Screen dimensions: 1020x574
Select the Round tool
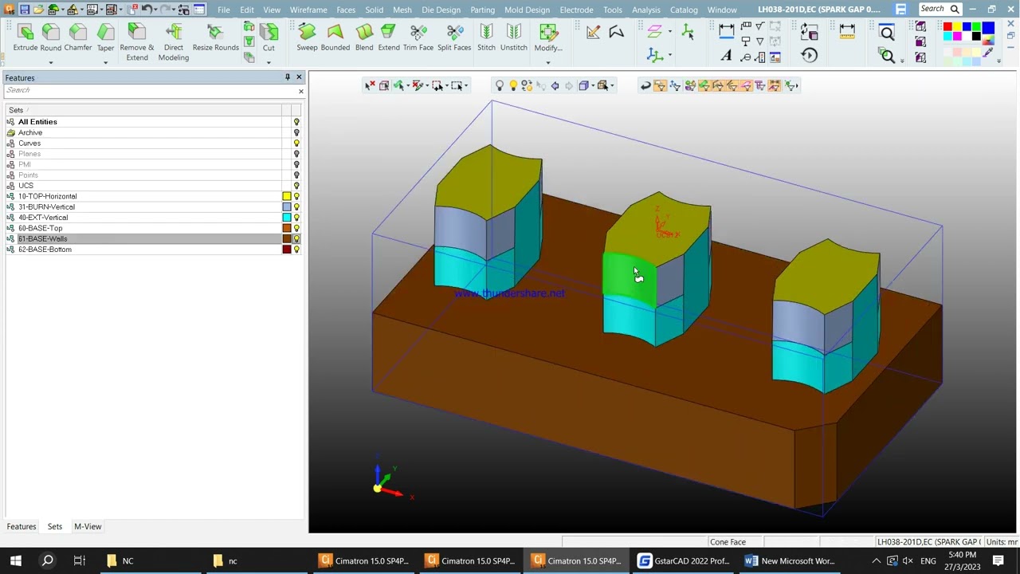(x=51, y=38)
